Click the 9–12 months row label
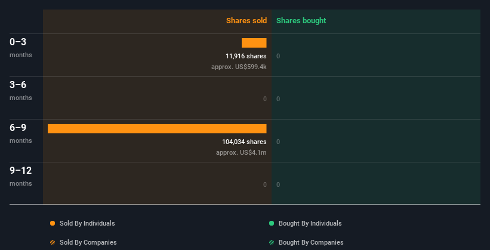The image size is (490, 250). coord(21,176)
